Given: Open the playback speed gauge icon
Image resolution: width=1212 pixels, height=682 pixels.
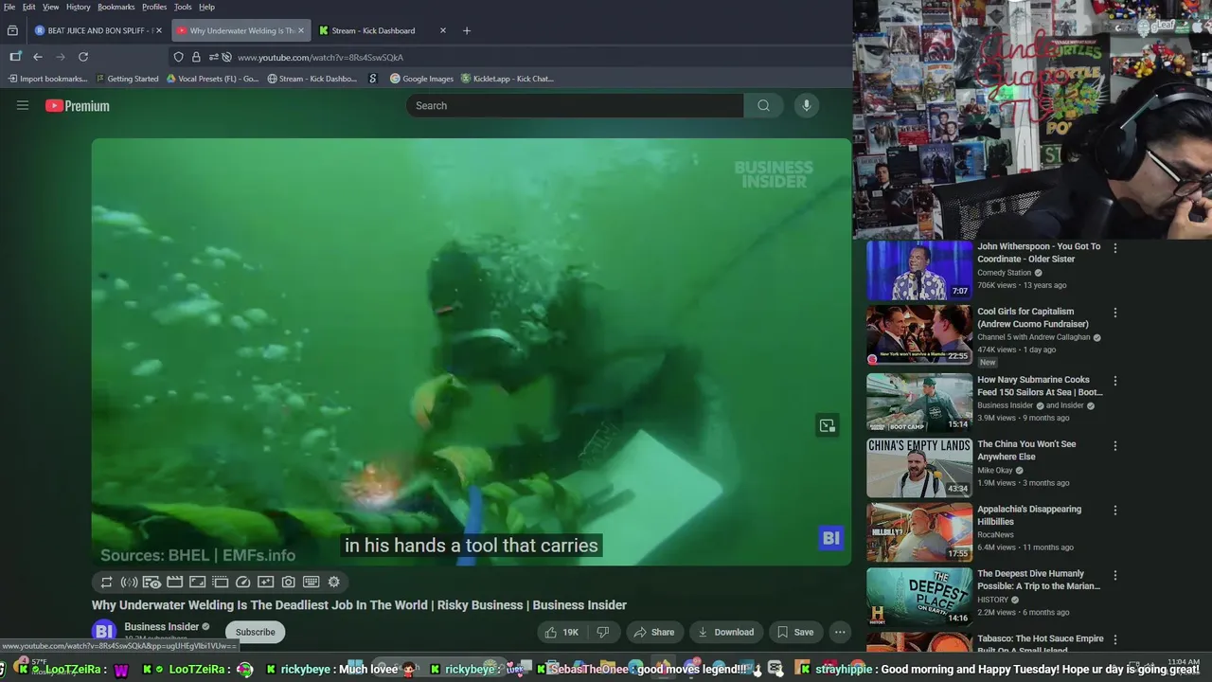Looking at the screenshot, I should click(242, 582).
